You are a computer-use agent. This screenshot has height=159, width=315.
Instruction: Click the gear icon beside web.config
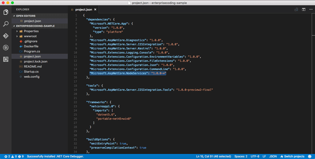21,77
